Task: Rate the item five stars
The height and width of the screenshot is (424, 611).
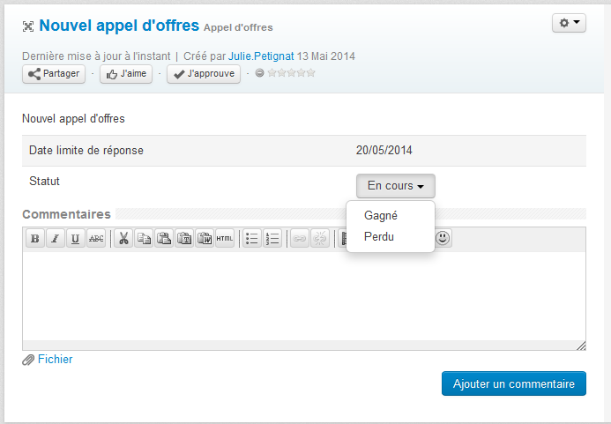Action: 311,73
